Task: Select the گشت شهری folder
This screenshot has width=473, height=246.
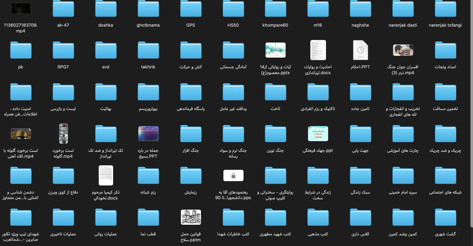Action: coord(446,217)
